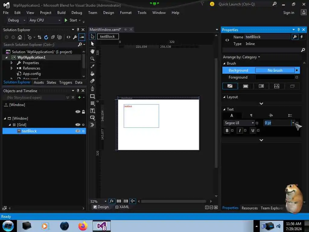Select the No brush type icon
The height and width of the screenshot is (232, 309).
pos(230,86)
